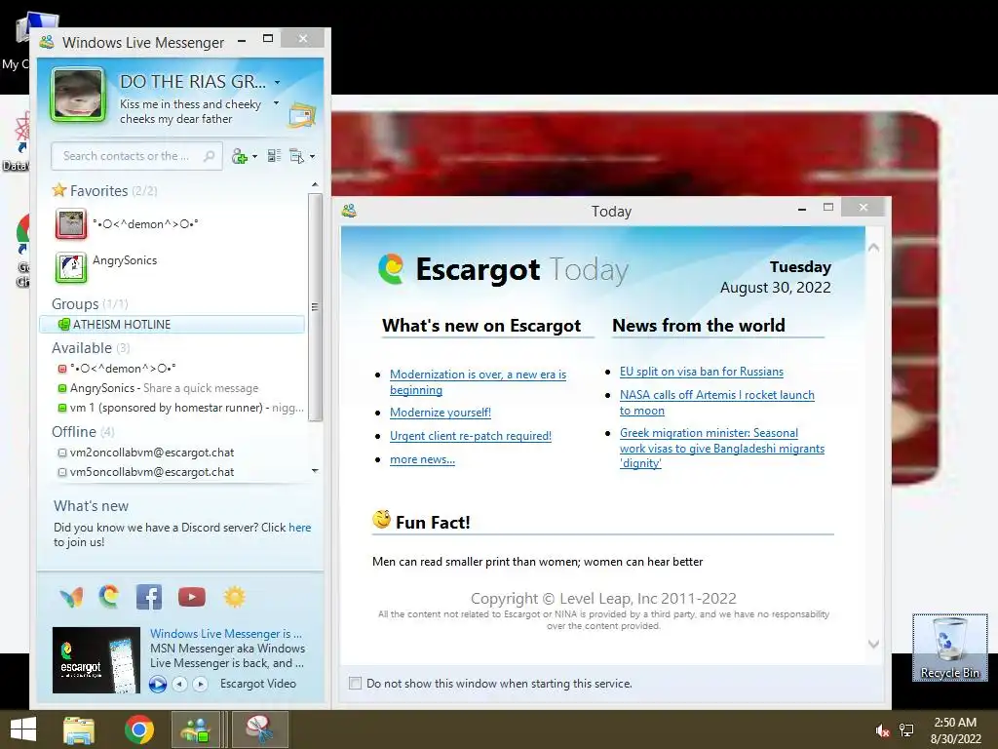Click the network tray icon

pos(906,730)
